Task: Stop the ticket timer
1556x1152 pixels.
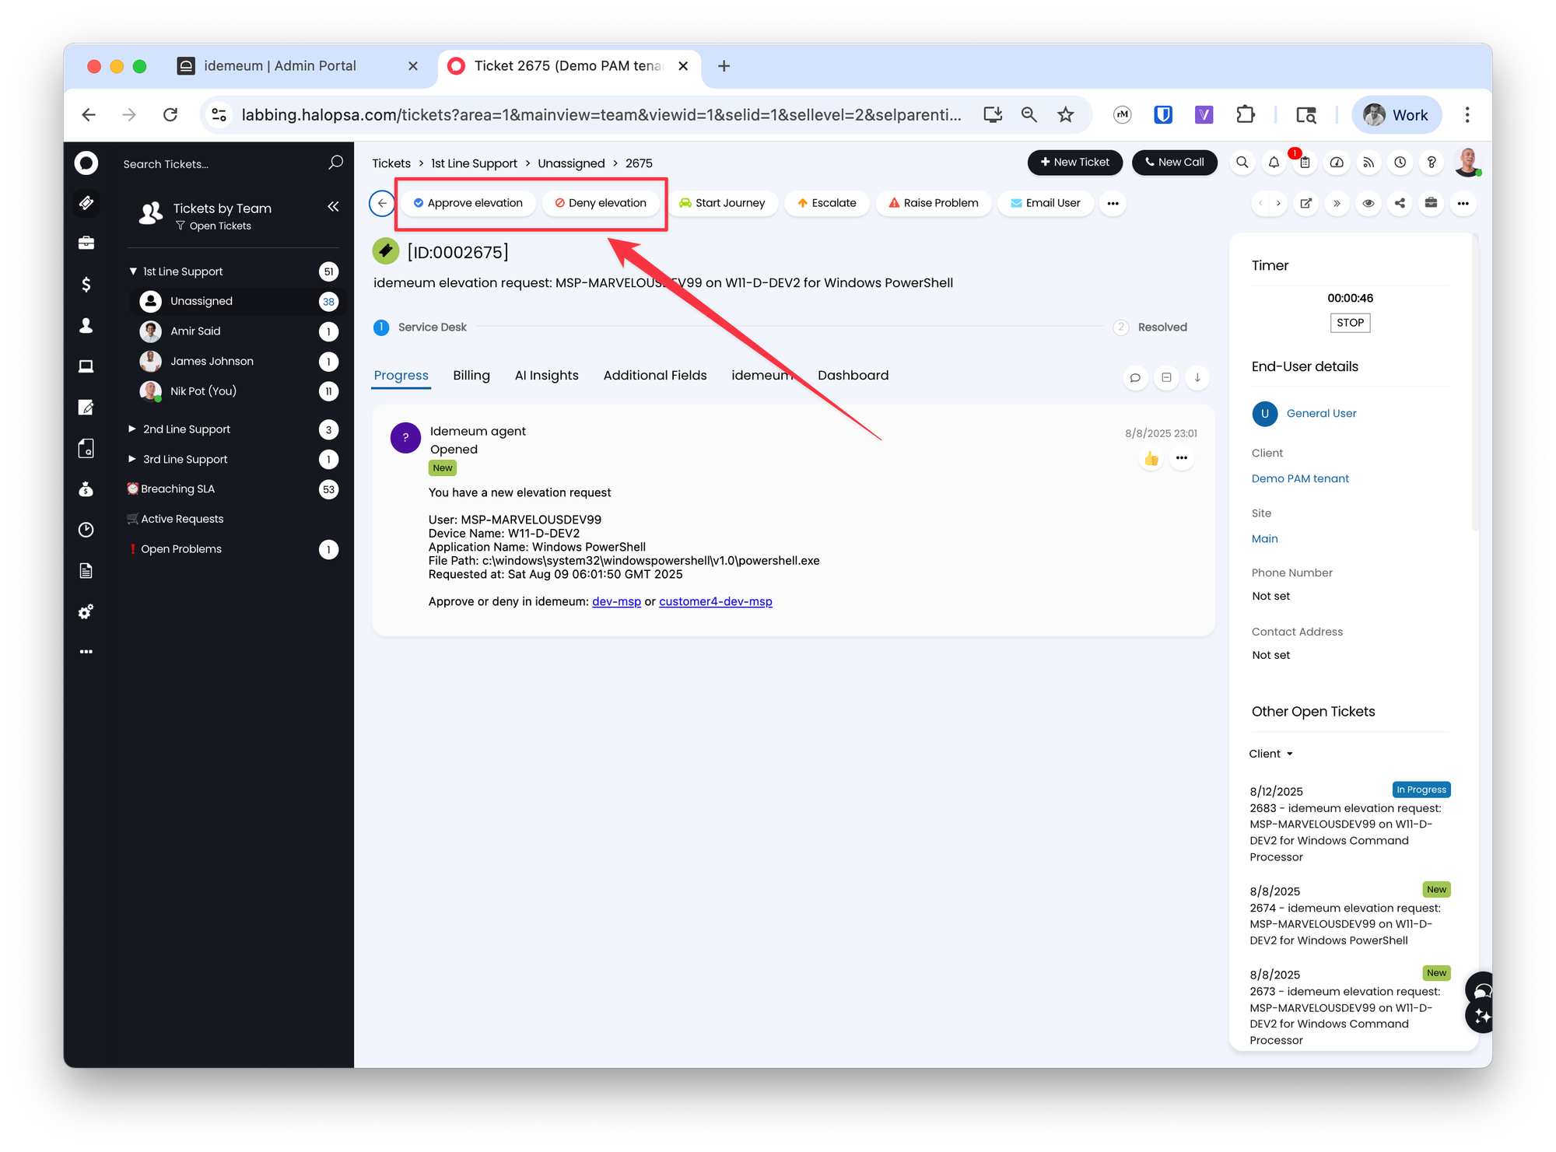Action: [x=1350, y=323]
